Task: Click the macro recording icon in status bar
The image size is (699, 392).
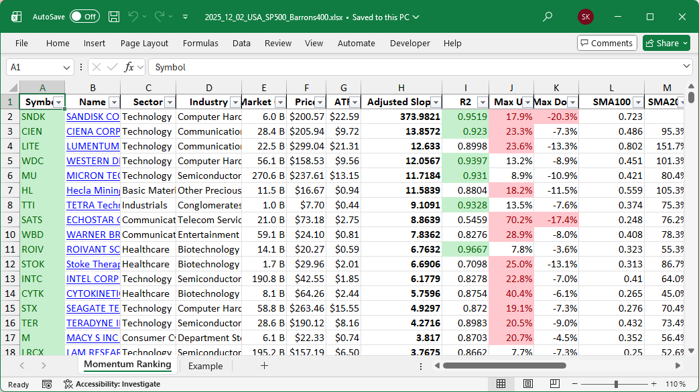Action: pos(47,384)
